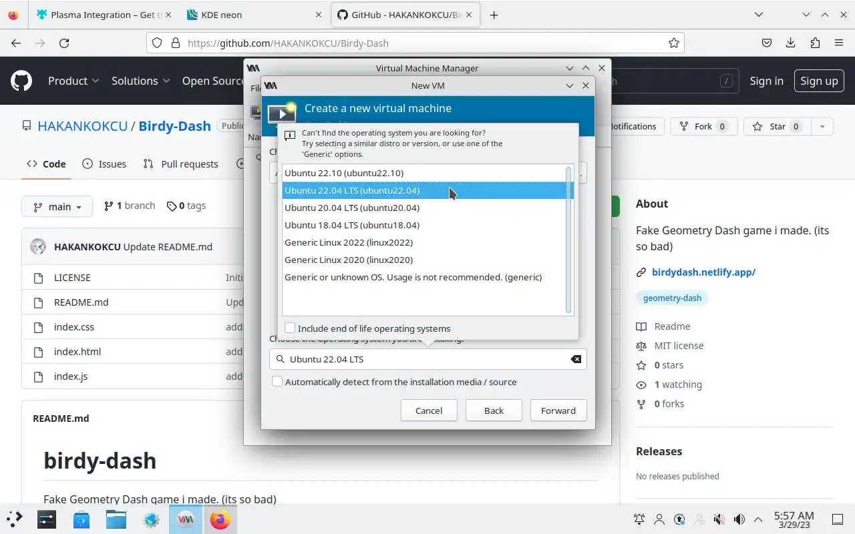This screenshot has height=534, width=855.
Task: Open the MIT license link
Action: tap(679, 346)
